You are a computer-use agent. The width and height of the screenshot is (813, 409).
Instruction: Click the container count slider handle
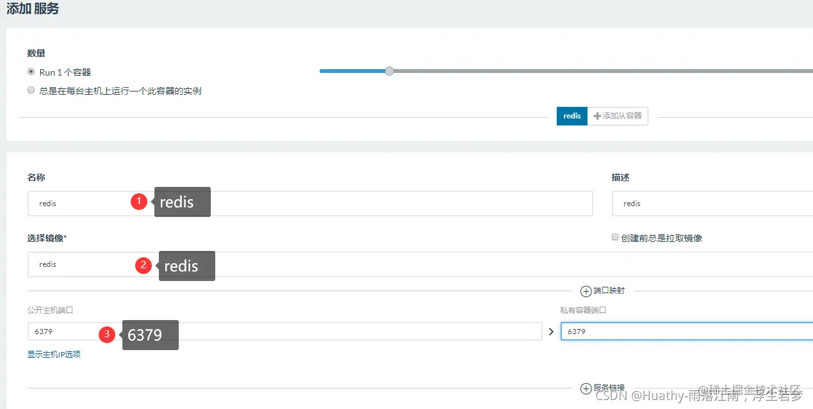tap(389, 71)
